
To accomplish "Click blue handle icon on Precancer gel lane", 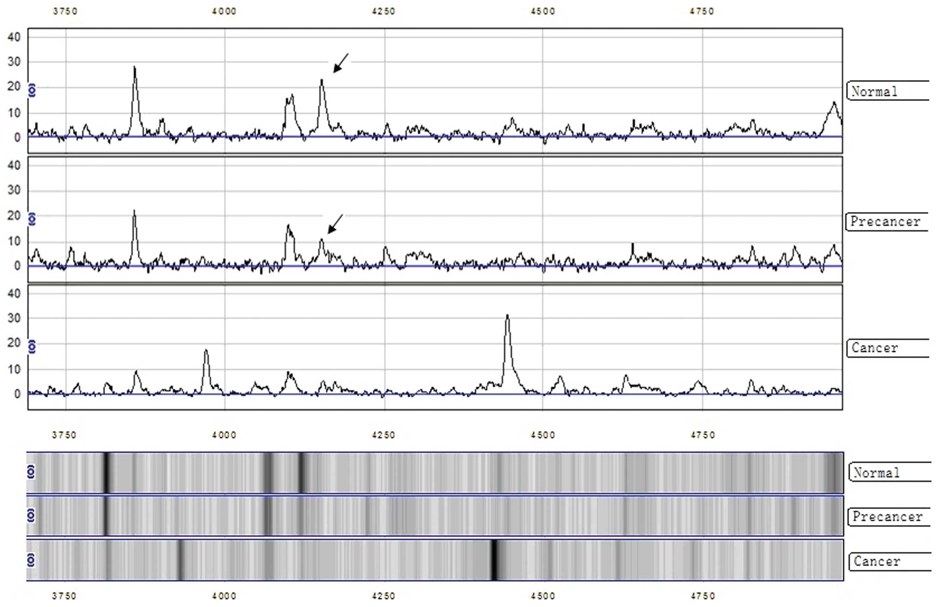I will [31, 515].
